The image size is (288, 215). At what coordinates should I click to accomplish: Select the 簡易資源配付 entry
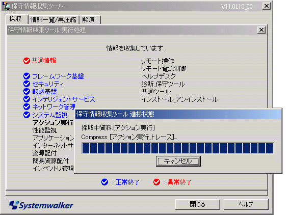click(x=50, y=161)
